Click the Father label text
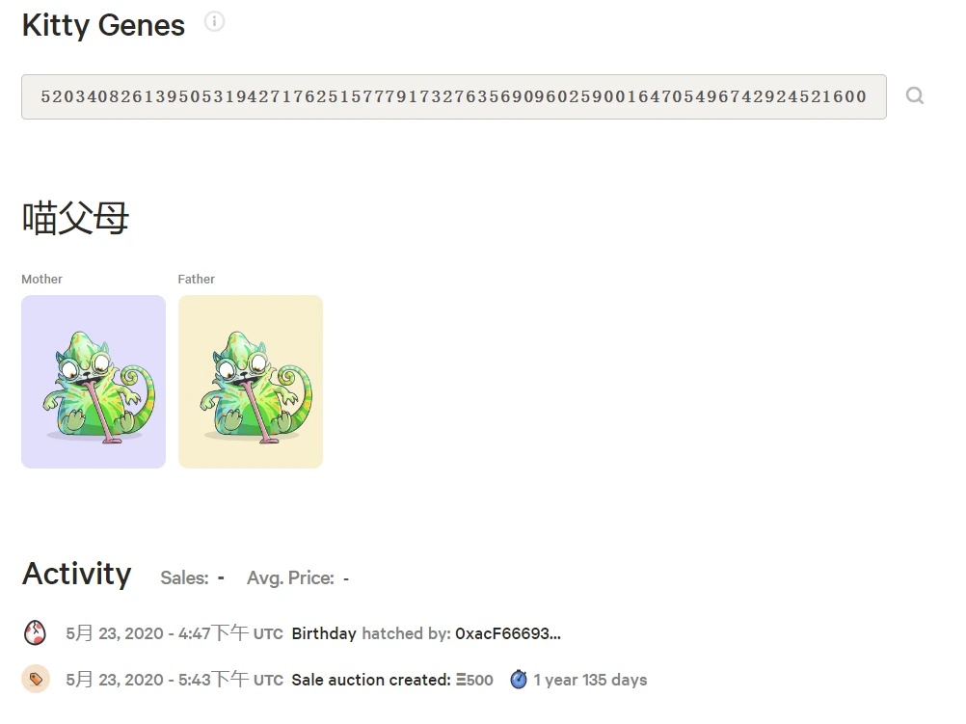The height and width of the screenshot is (724, 966). [197, 279]
